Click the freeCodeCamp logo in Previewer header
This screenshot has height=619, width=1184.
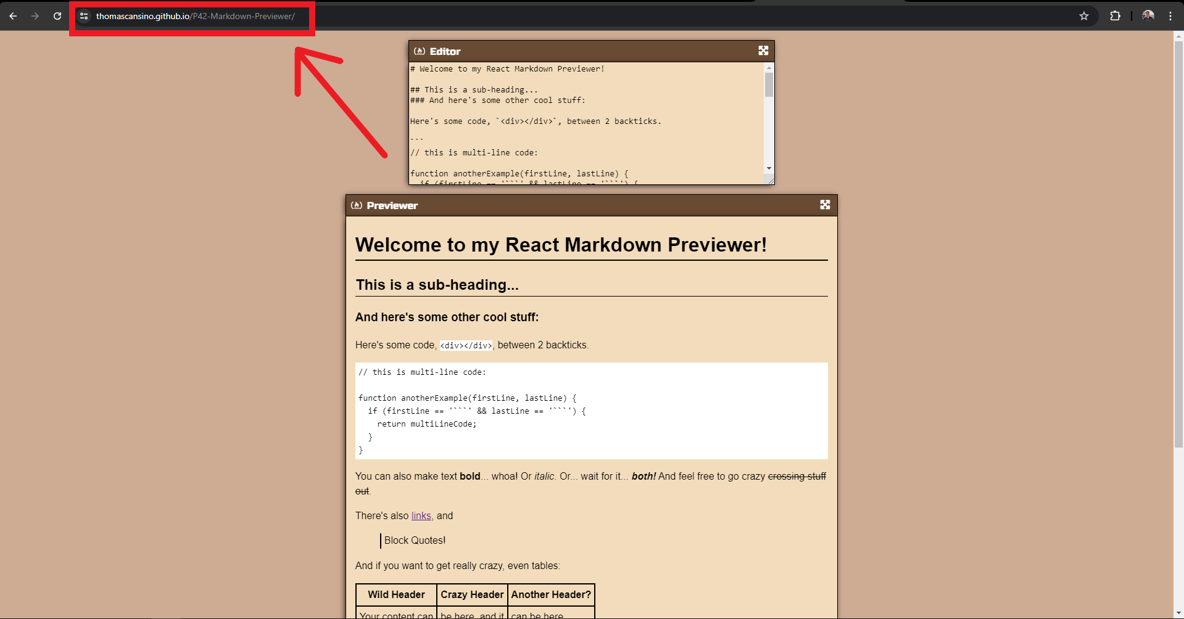[357, 205]
